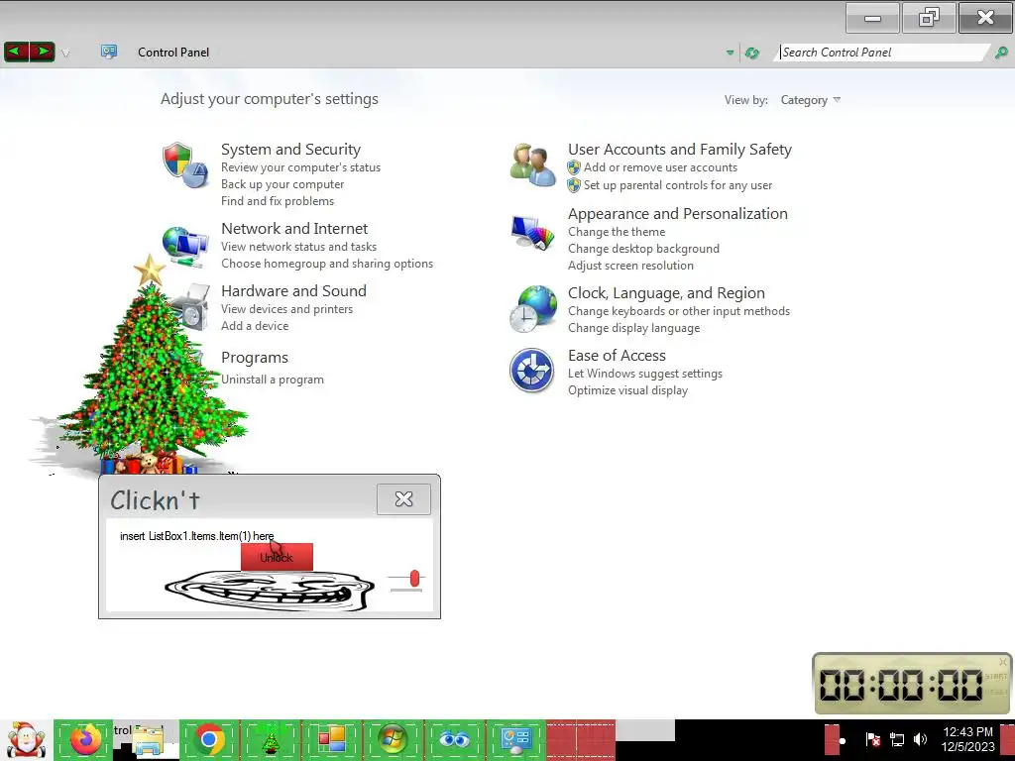The height and width of the screenshot is (761, 1015).
Task: Open the recent pages arrow beside navigation buttons
Action: click(x=65, y=54)
